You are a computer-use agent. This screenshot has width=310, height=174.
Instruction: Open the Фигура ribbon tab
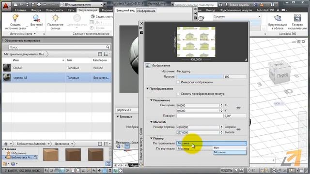pyautogui.click(x=36, y=10)
